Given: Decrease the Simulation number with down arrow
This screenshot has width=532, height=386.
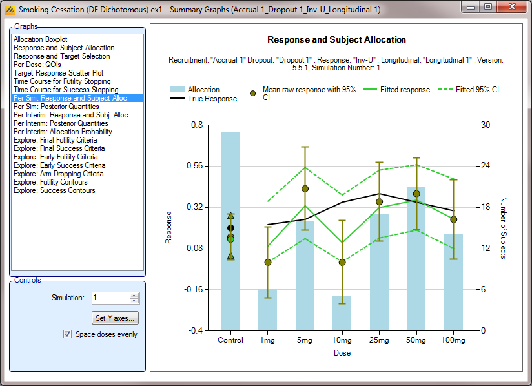Looking at the screenshot, I should pyautogui.click(x=134, y=301).
